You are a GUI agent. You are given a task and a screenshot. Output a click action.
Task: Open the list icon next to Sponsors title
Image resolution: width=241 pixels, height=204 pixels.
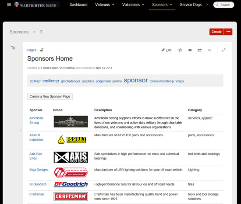click(x=41, y=32)
